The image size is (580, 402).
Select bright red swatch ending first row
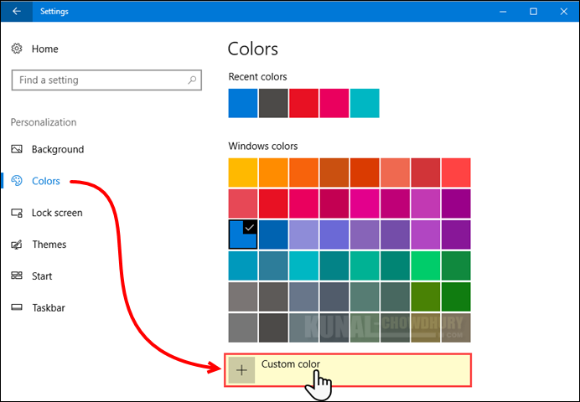[456, 173]
